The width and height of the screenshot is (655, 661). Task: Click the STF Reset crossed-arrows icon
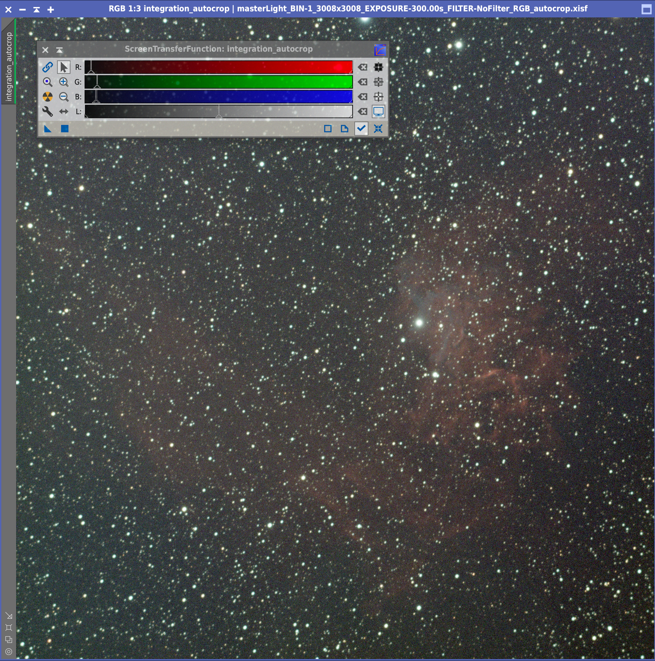point(378,129)
